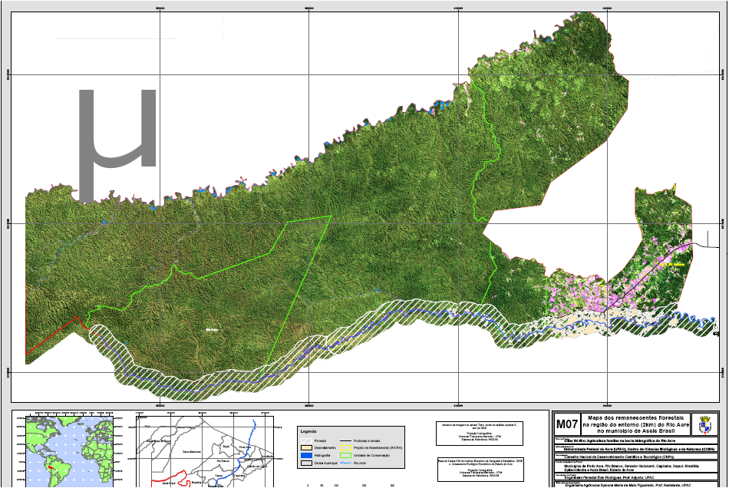Click the "Agricultura familiar na bacia" project line
729x488 pixels.
click(619, 440)
